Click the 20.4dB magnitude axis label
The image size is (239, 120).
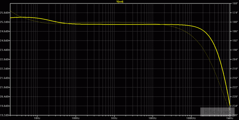(x=4, y=97)
